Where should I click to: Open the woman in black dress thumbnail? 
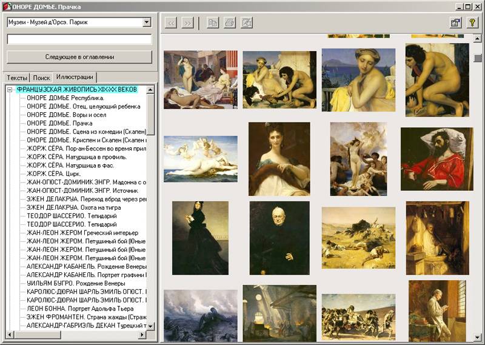201,238
